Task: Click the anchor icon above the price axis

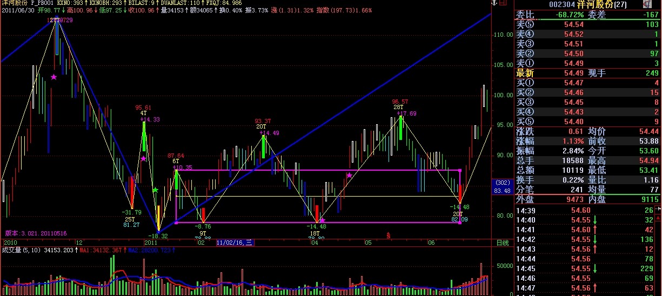Action: [x=493, y=3]
